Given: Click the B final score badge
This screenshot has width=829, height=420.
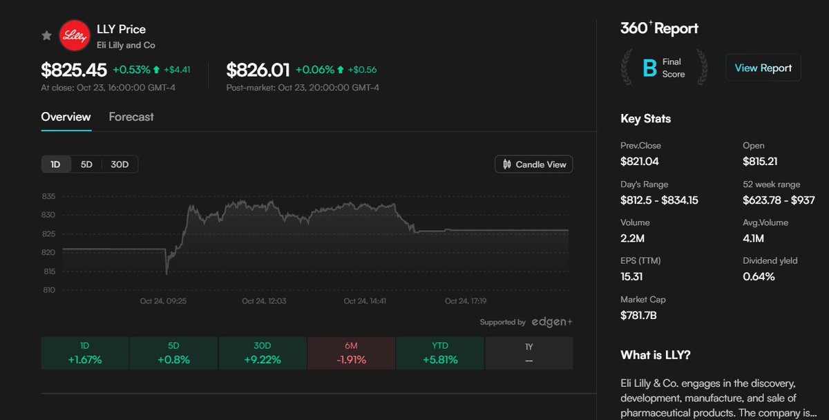Looking at the screenshot, I should (650, 68).
